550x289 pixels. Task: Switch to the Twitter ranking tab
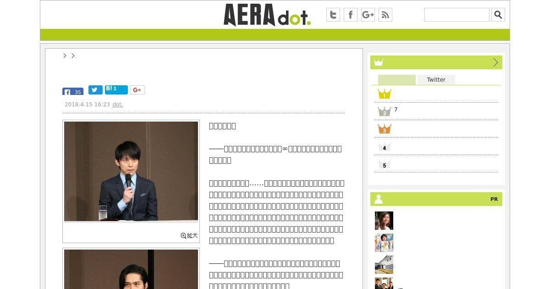(x=436, y=80)
